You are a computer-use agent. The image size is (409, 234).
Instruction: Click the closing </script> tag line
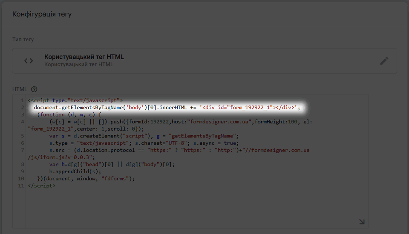pyautogui.click(x=41, y=186)
